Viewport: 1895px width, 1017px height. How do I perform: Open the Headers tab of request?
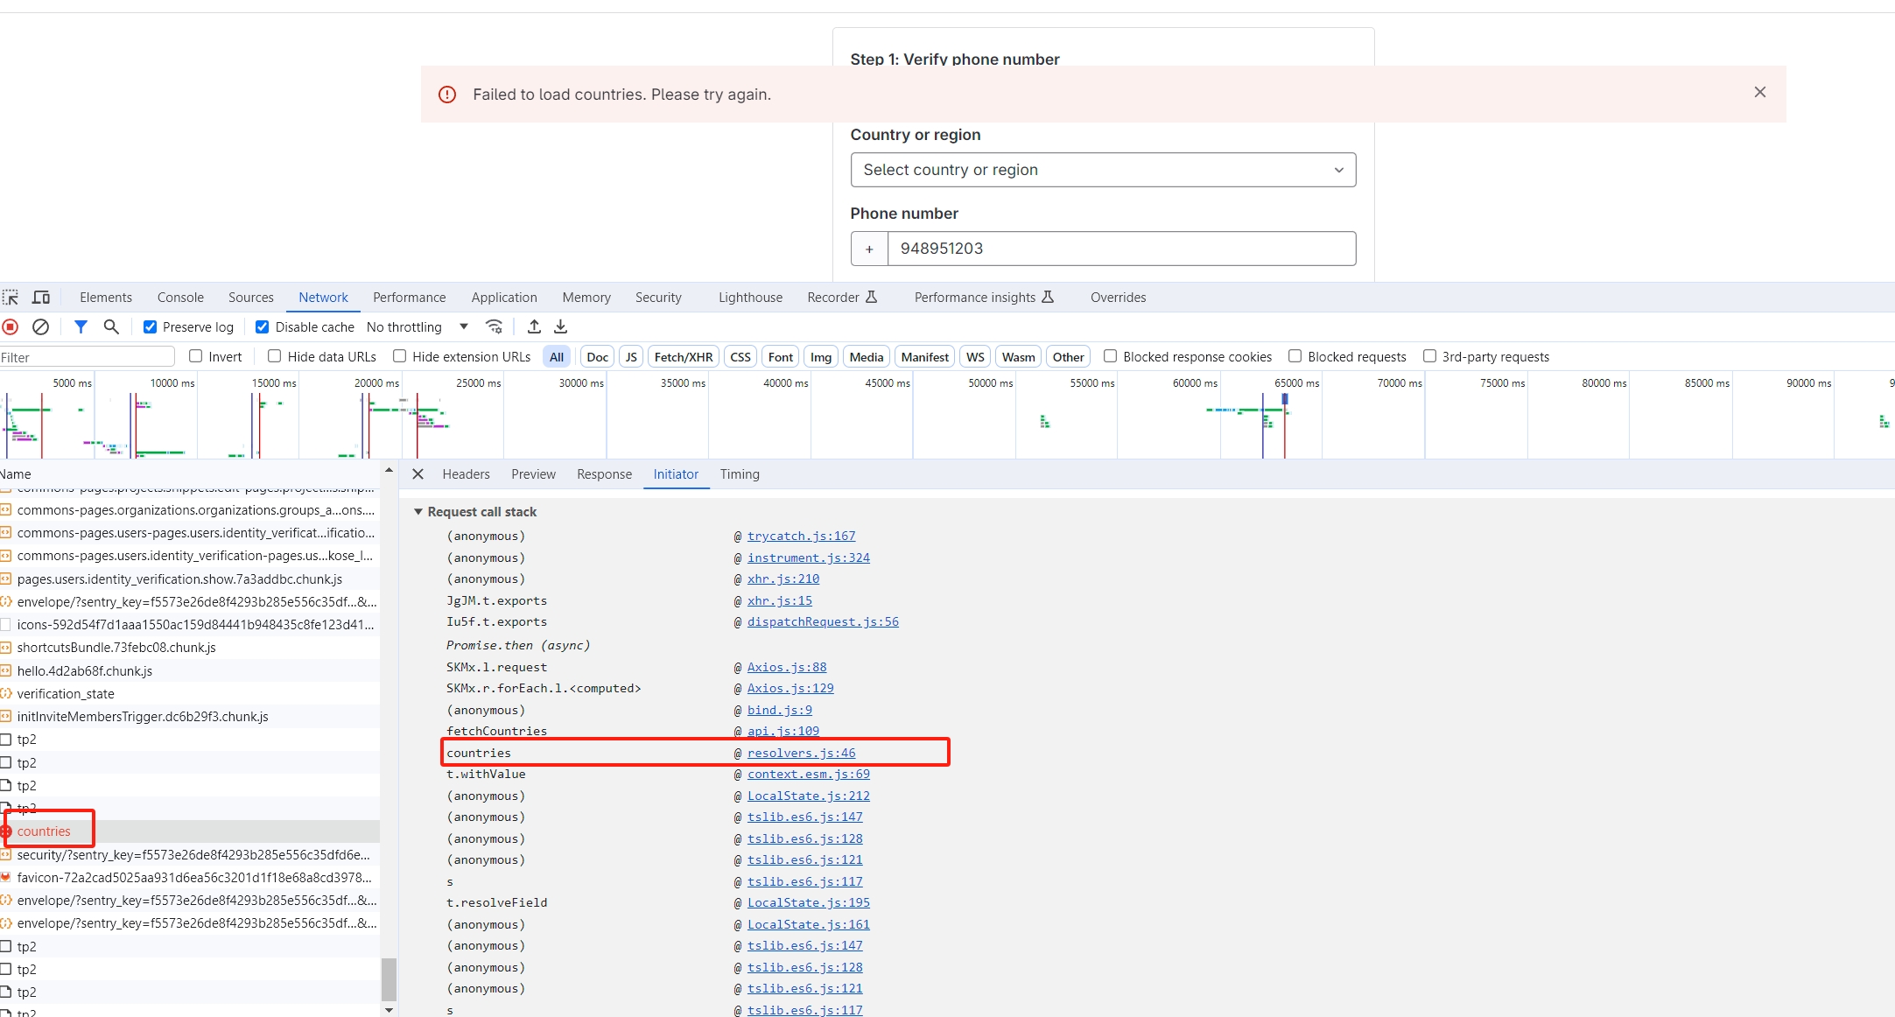466,474
